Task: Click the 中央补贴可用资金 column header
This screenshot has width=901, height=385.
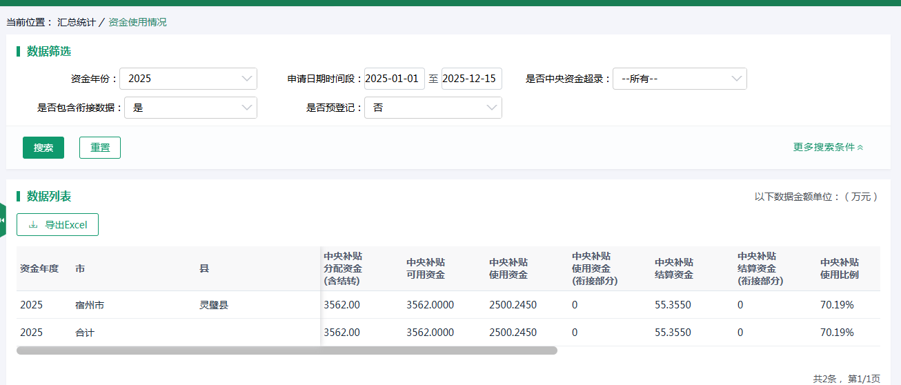Action: coord(426,268)
